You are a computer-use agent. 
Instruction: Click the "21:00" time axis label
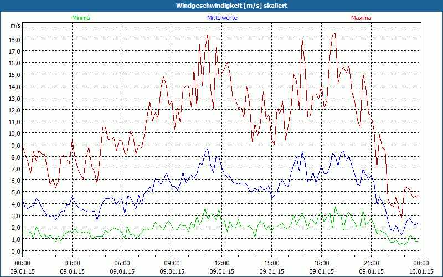371,264
